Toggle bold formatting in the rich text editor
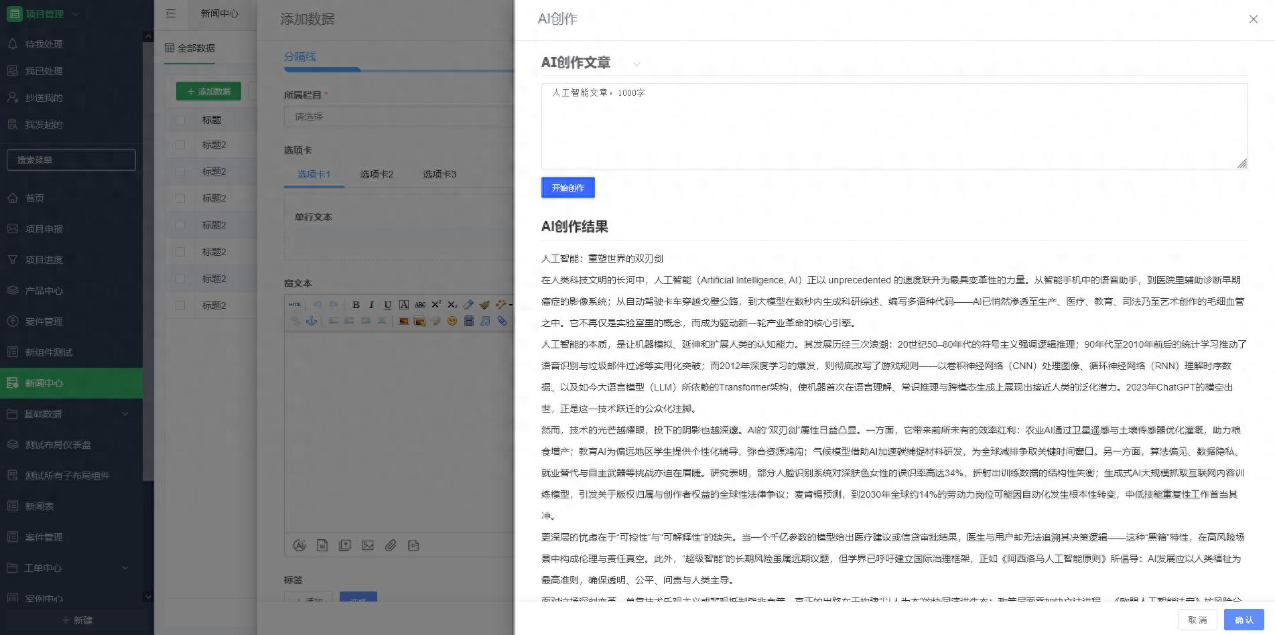1275x635 pixels. point(356,305)
